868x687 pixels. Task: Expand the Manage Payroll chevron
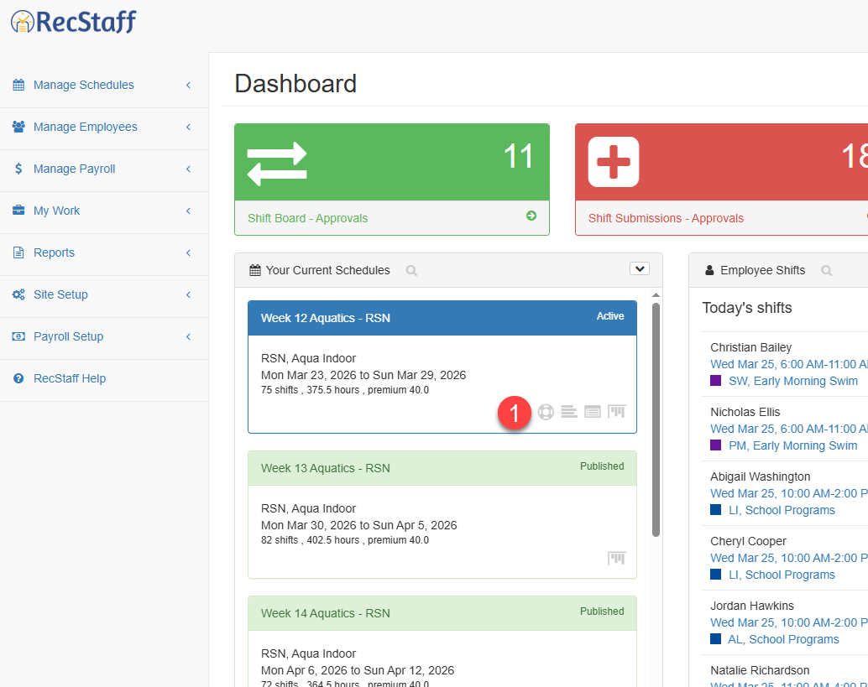(188, 169)
